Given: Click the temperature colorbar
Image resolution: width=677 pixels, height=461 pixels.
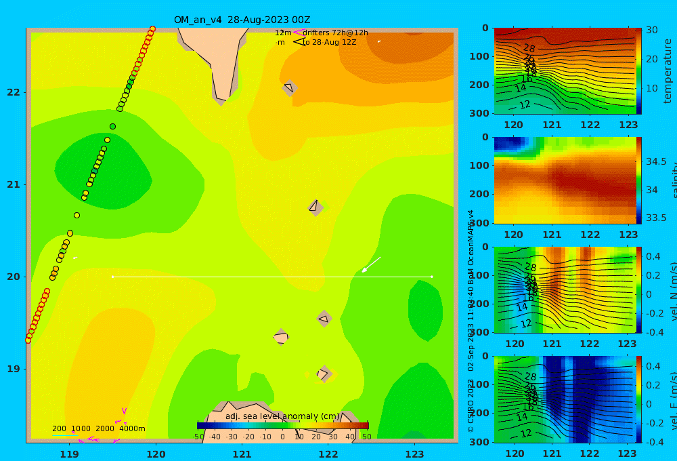Looking at the screenshot, I should point(639,71).
